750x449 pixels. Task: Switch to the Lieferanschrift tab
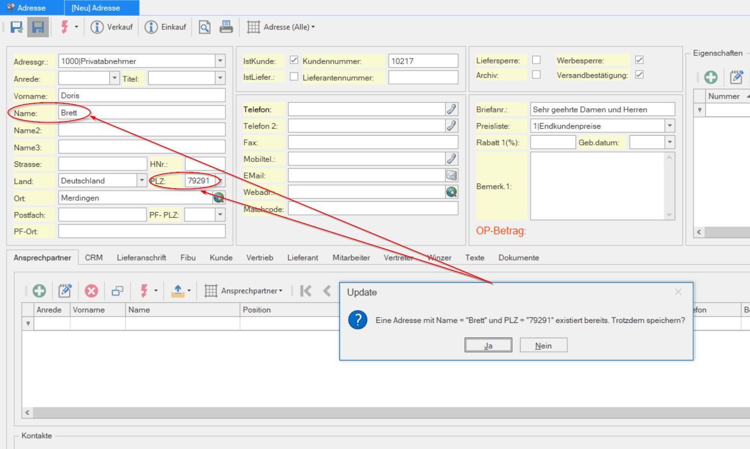coord(141,258)
